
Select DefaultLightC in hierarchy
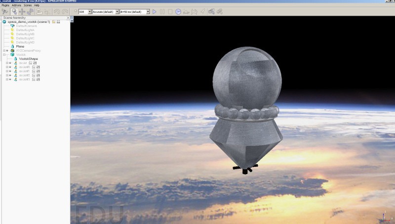(25, 38)
